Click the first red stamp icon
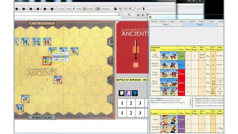The height and width of the screenshot is (134, 238). tap(138, 15)
